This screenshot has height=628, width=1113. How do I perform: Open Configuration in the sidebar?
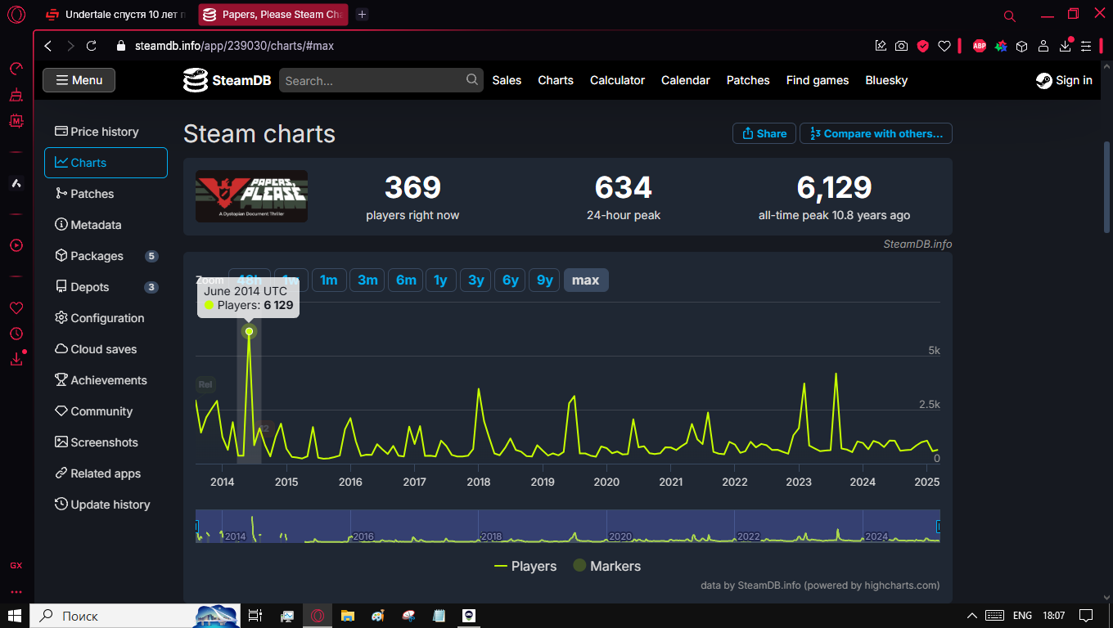(x=106, y=318)
